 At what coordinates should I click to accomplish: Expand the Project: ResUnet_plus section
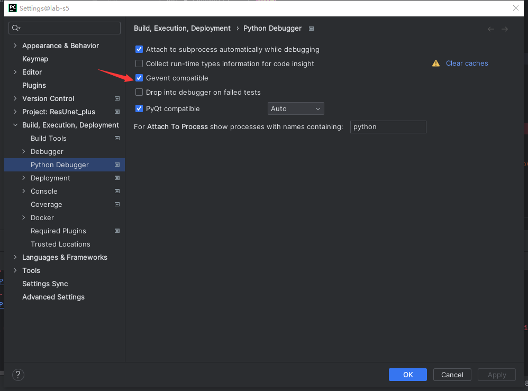coord(15,112)
